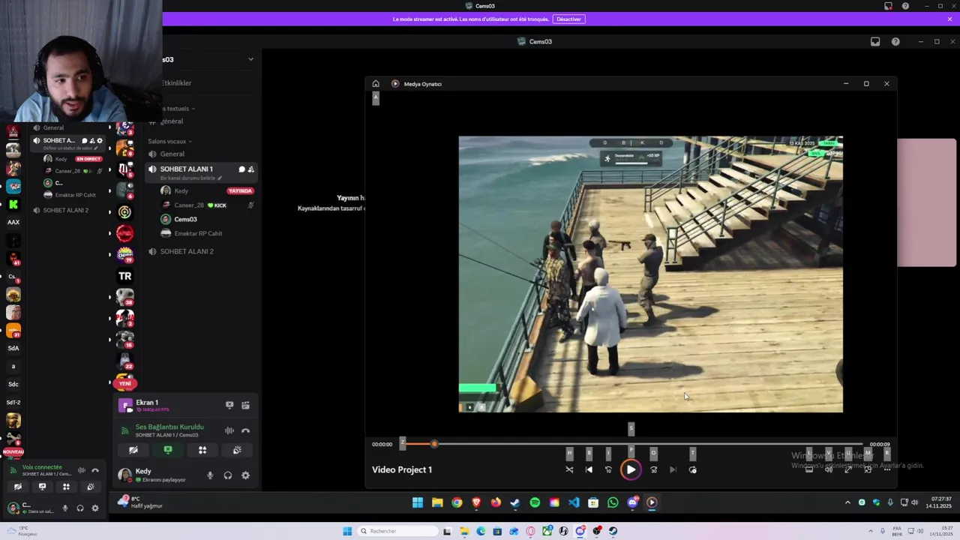Click Kedy's YAYINDA live badge
The image size is (960, 540).
tap(240, 190)
